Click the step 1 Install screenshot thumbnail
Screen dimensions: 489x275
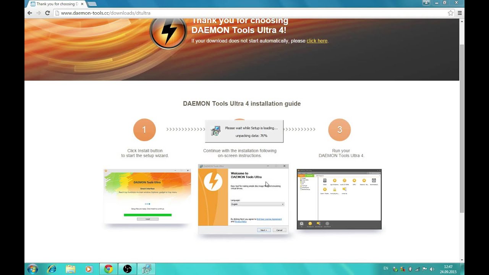[x=147, y=196]
